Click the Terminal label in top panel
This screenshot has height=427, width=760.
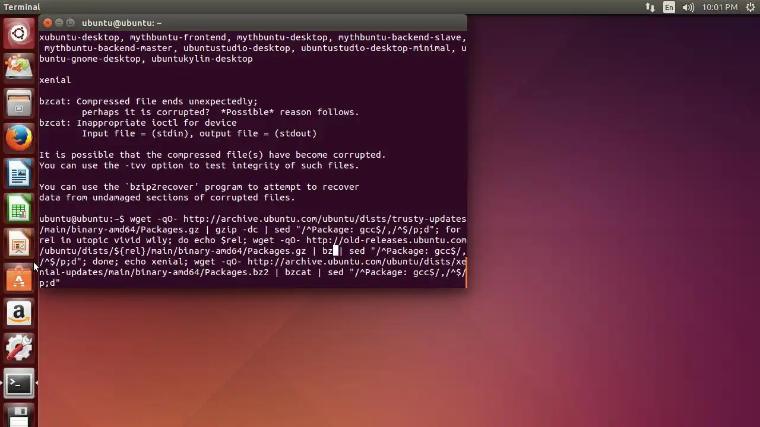[x=22, y=7]
